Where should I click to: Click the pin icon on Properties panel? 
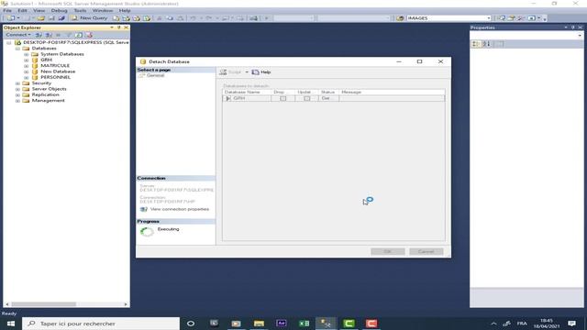tap(572, 27)
